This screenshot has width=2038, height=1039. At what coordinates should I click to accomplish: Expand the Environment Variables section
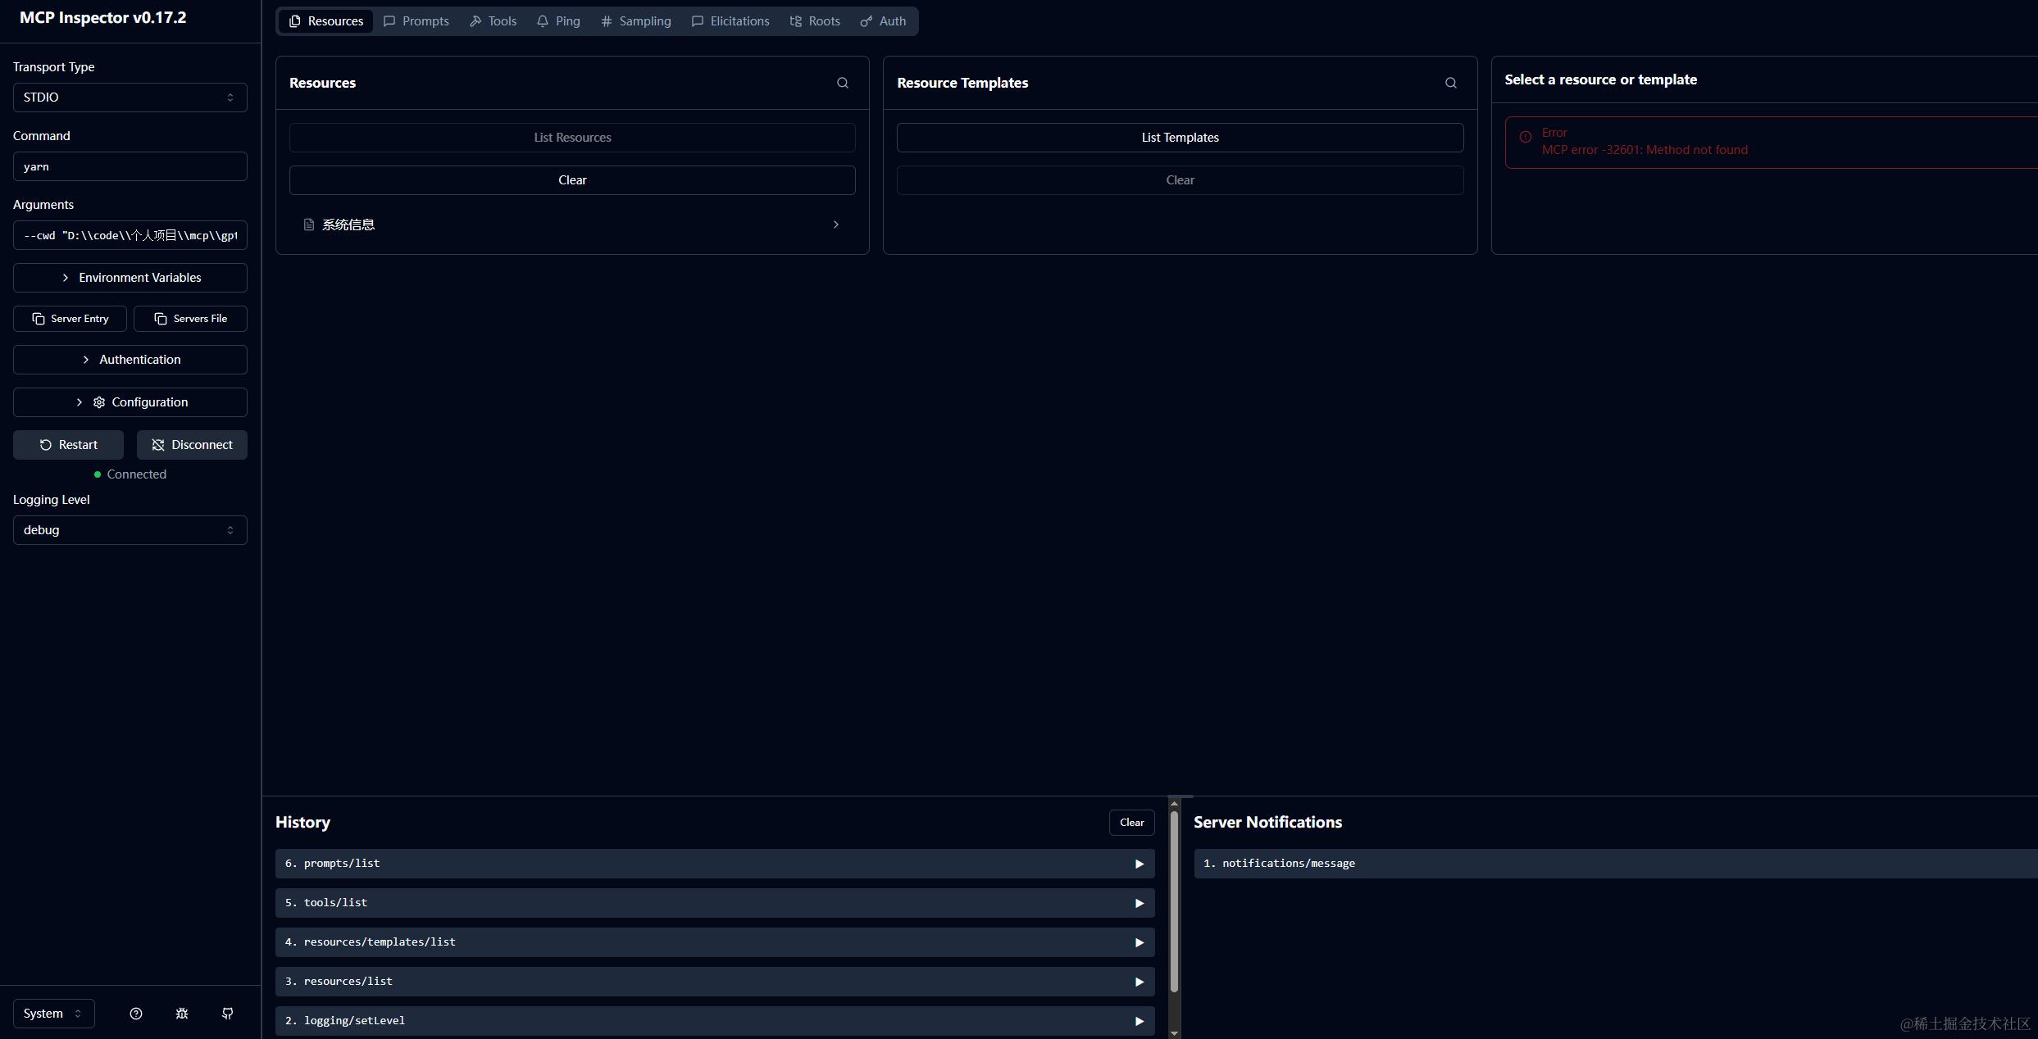pyautogui.click(x=130, y=278)
